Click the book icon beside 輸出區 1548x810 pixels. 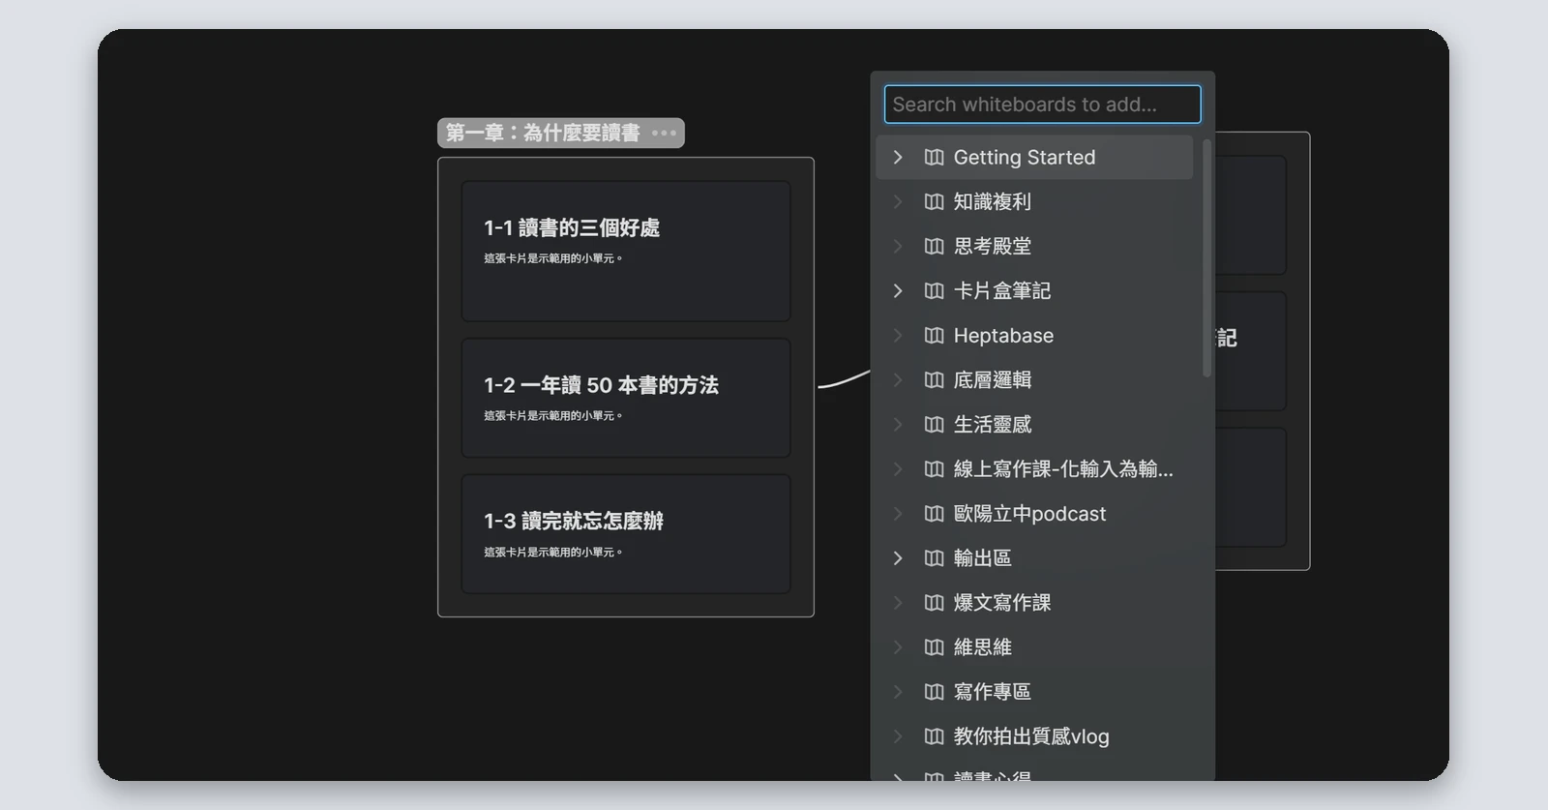point(934,557)
